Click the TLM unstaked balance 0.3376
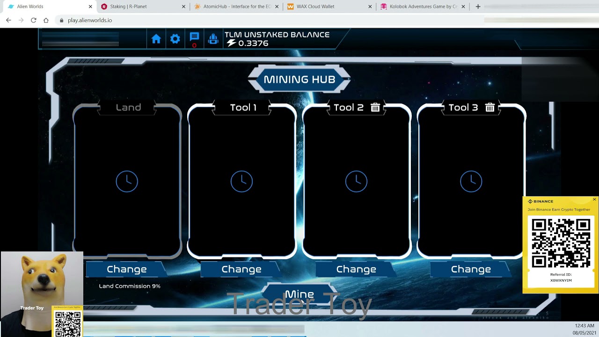This screenshot has width=599, height=337. tap(253, 43)
